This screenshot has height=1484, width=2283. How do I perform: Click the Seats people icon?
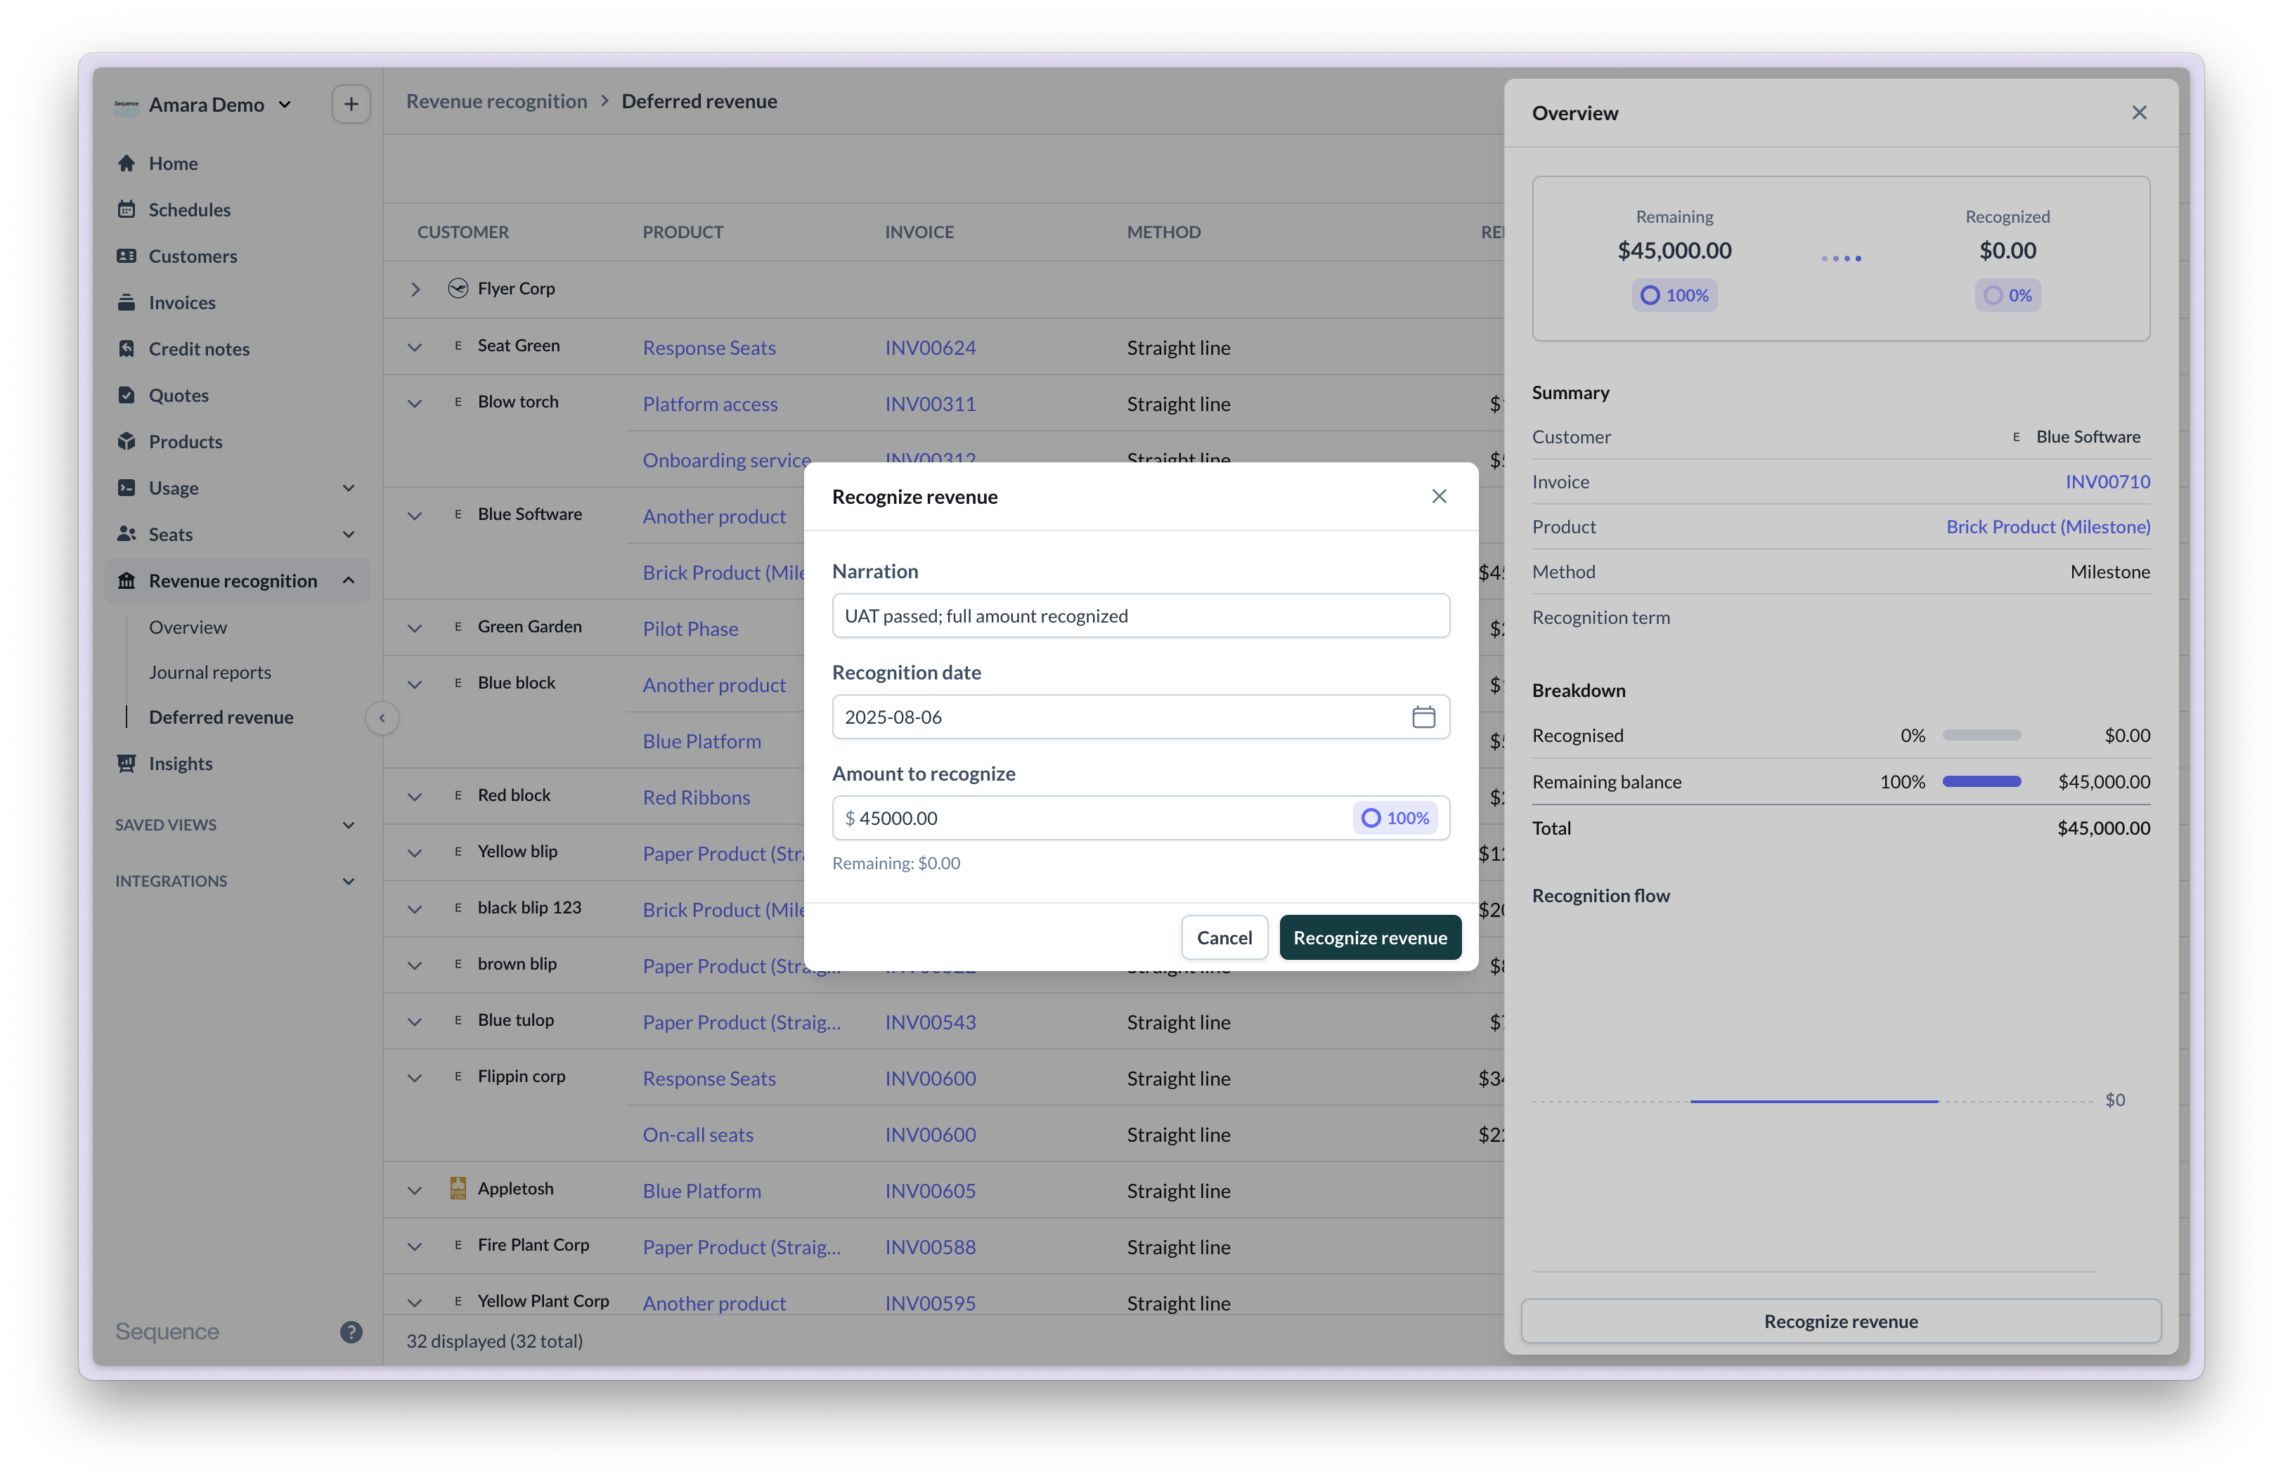pos(127,534)
